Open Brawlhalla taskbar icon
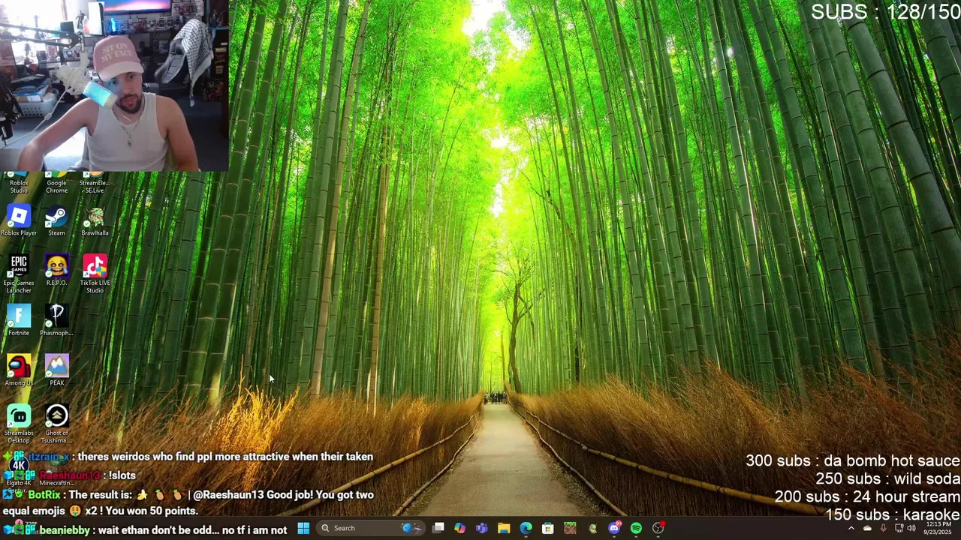Viewport: 961px width, 540px height. 592,528
